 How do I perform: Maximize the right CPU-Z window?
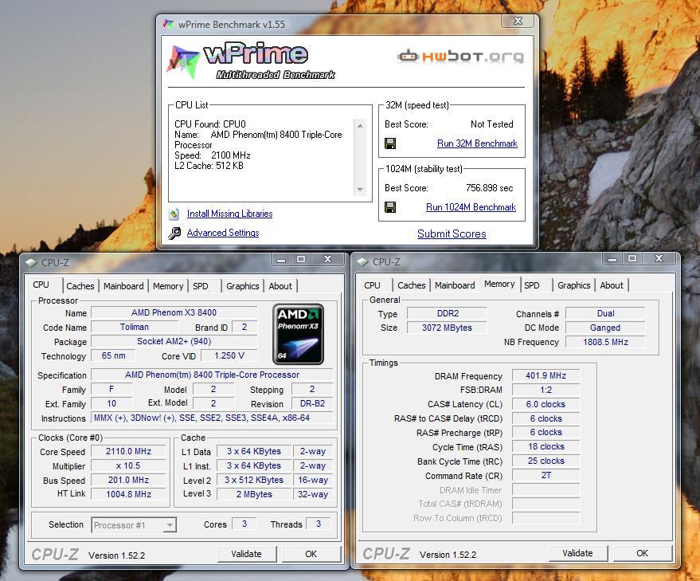pos(632,258)
